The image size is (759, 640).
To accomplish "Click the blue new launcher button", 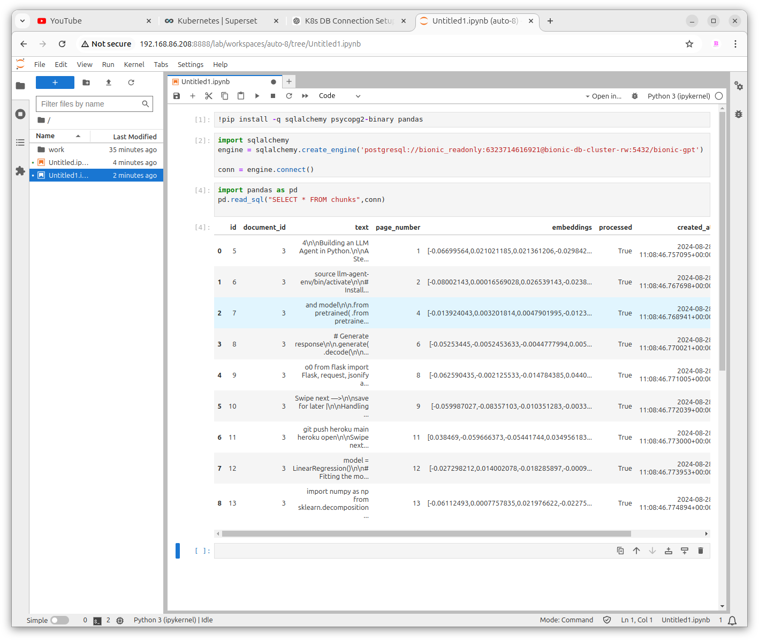I will tap(55, 82).
